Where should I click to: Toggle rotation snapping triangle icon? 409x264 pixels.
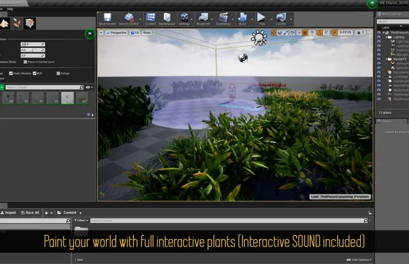pos(319,33)
